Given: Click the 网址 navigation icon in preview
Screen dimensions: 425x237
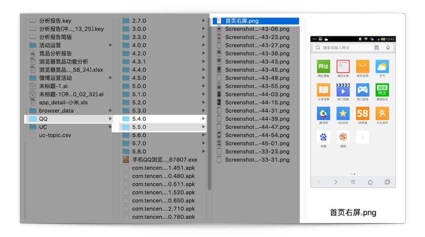Looking at the screenshot, I should [x=323, y=66].
